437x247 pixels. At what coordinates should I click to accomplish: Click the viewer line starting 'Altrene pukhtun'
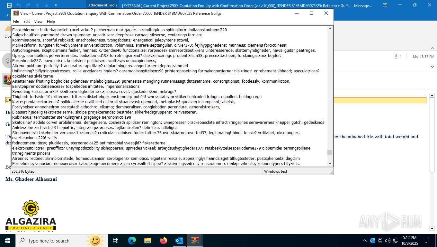tap(100, 66)
